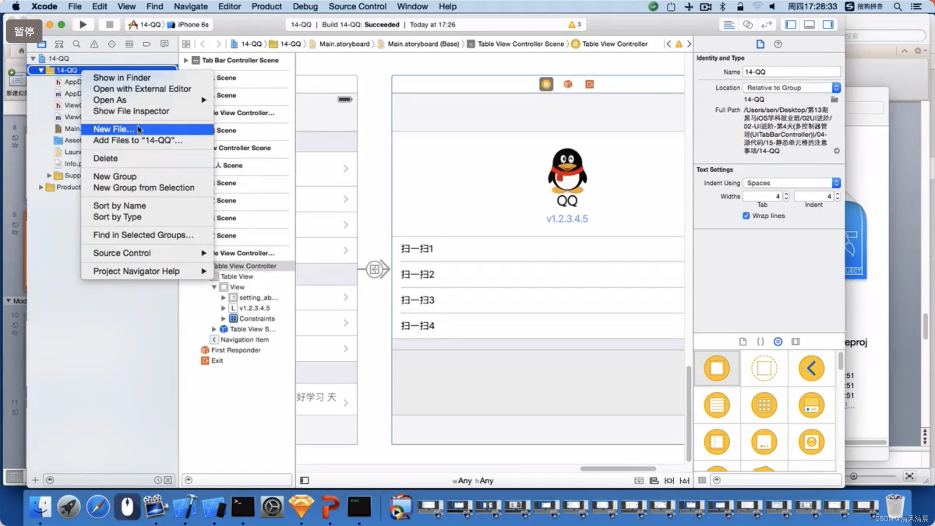The width and height of the screenshot is (935, 526).
Task: Click the Tab width stepper
Action: pyautogui.click(x=786, y=196)
